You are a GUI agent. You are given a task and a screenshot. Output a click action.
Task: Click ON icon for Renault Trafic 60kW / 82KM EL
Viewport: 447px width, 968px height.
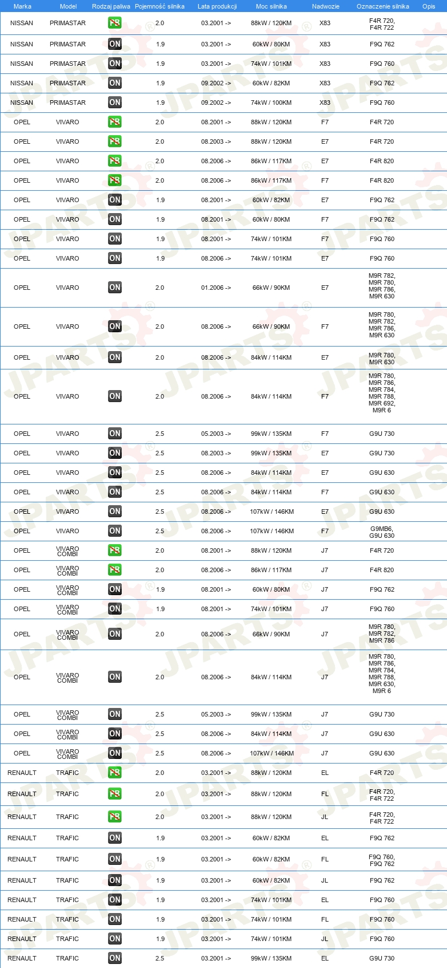click(x=115, y=838)
